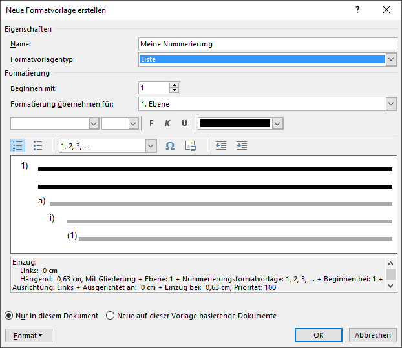Increase indent with the indent icon
Screen dimensions: 402x348
pyautogui.click(x=242, y=146)
